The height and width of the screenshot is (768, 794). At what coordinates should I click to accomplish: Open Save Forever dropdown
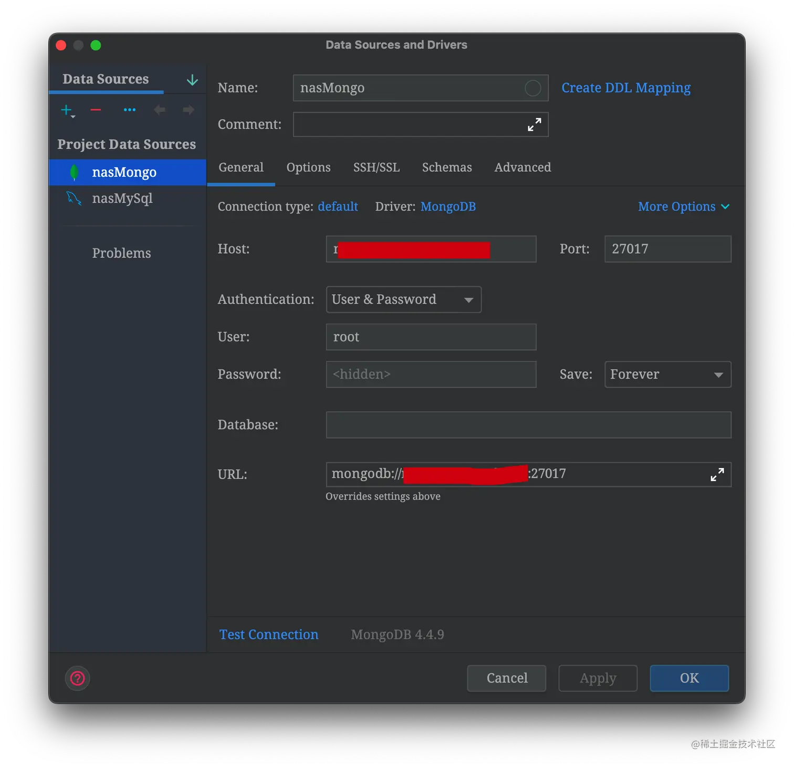coord(667,375)
